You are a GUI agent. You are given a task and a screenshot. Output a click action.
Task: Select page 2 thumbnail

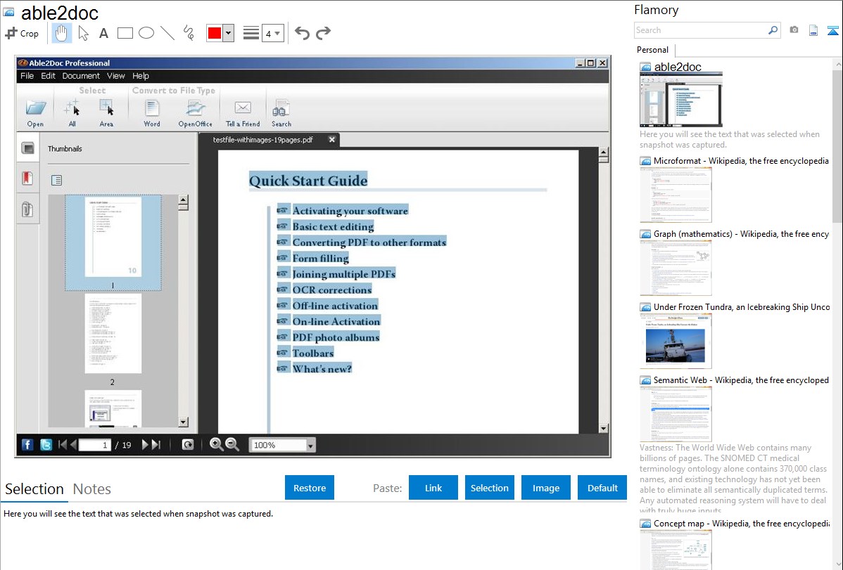click(113, 334)
